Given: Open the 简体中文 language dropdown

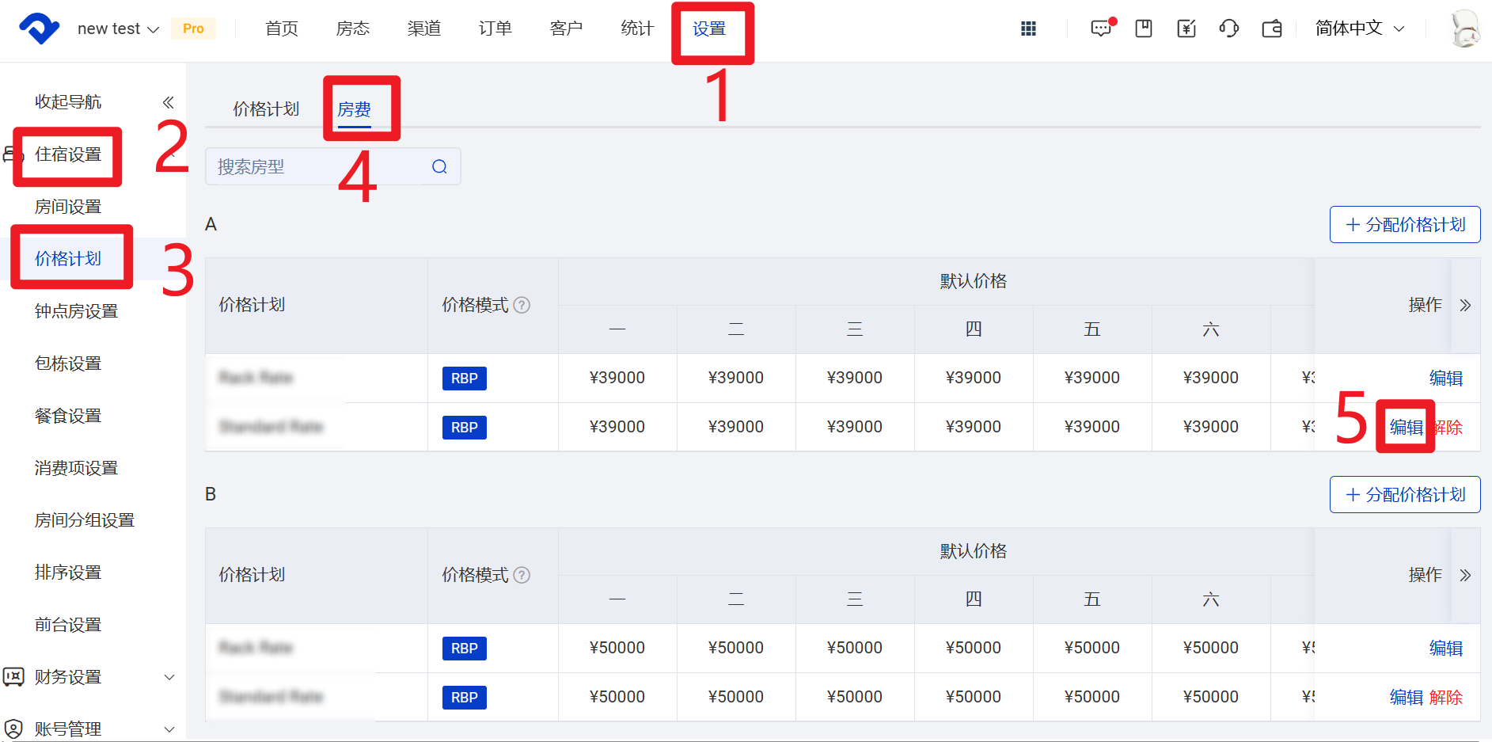Looking at the screenshot, I should click(x=1359, y=29).
